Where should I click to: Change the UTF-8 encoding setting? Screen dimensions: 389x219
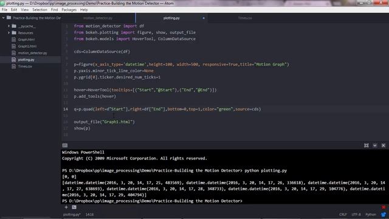356,214
